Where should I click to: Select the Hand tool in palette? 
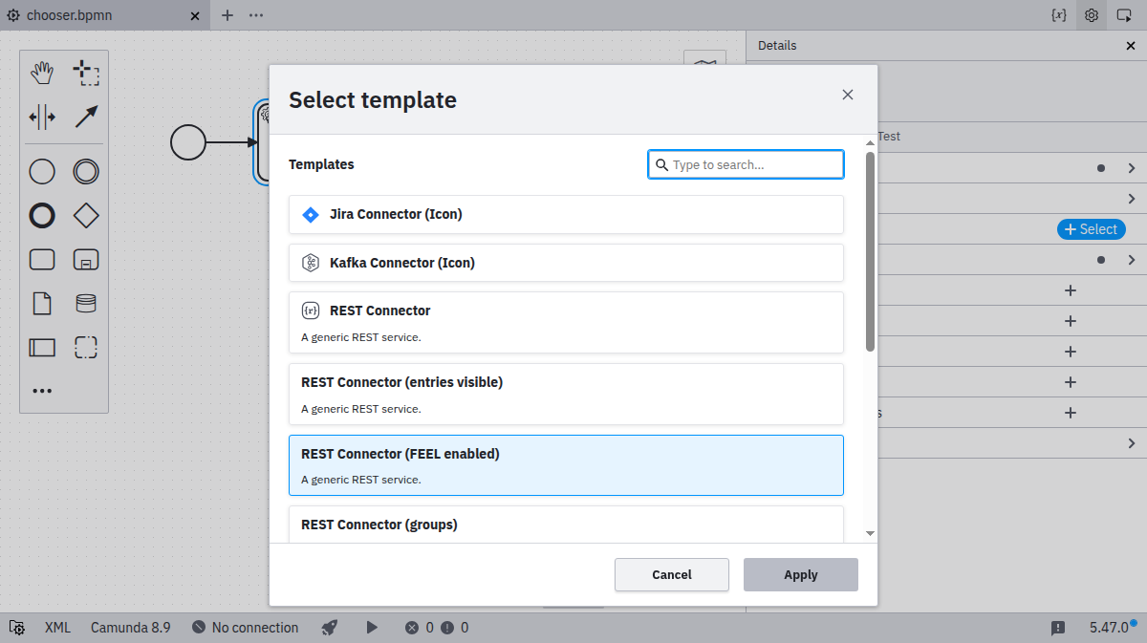click(x=42, y=73)
